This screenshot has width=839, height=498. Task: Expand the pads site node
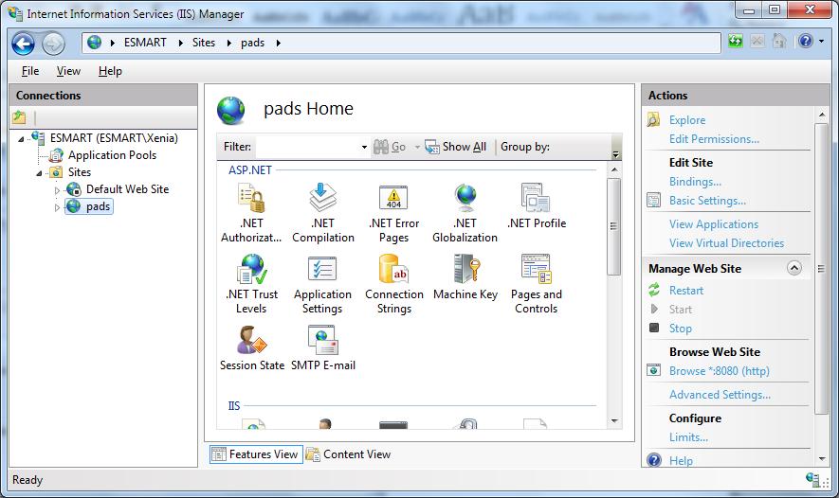(x=57, y=207)
